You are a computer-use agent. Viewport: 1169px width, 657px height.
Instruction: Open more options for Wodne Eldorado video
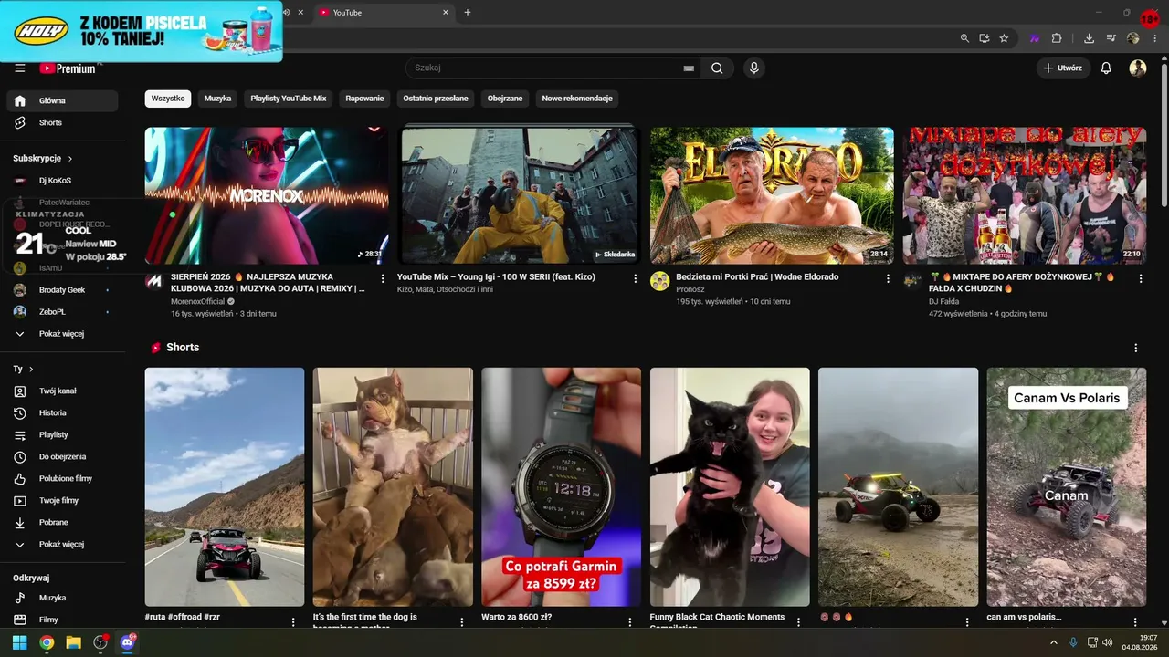(888, 278)
